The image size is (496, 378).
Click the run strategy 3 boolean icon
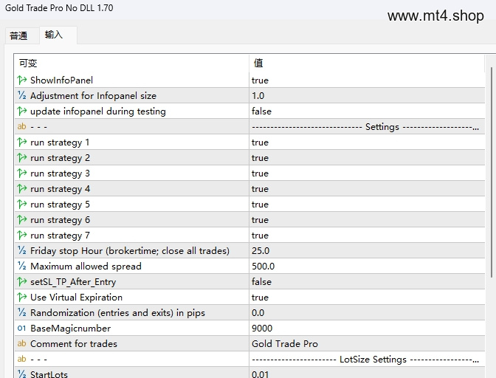tap(22, 173)
